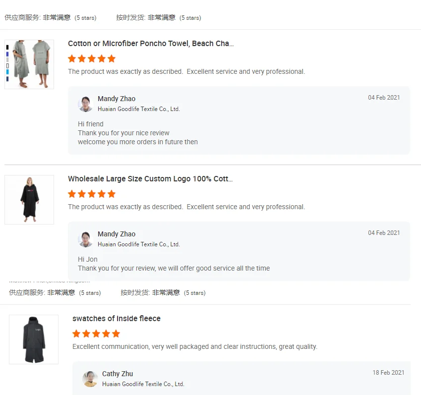Open the 'Cotton or Microfiber Poncho Towel' product title
Screen dimensions: 421x395
pyautogui.click(x=151, y=44)
